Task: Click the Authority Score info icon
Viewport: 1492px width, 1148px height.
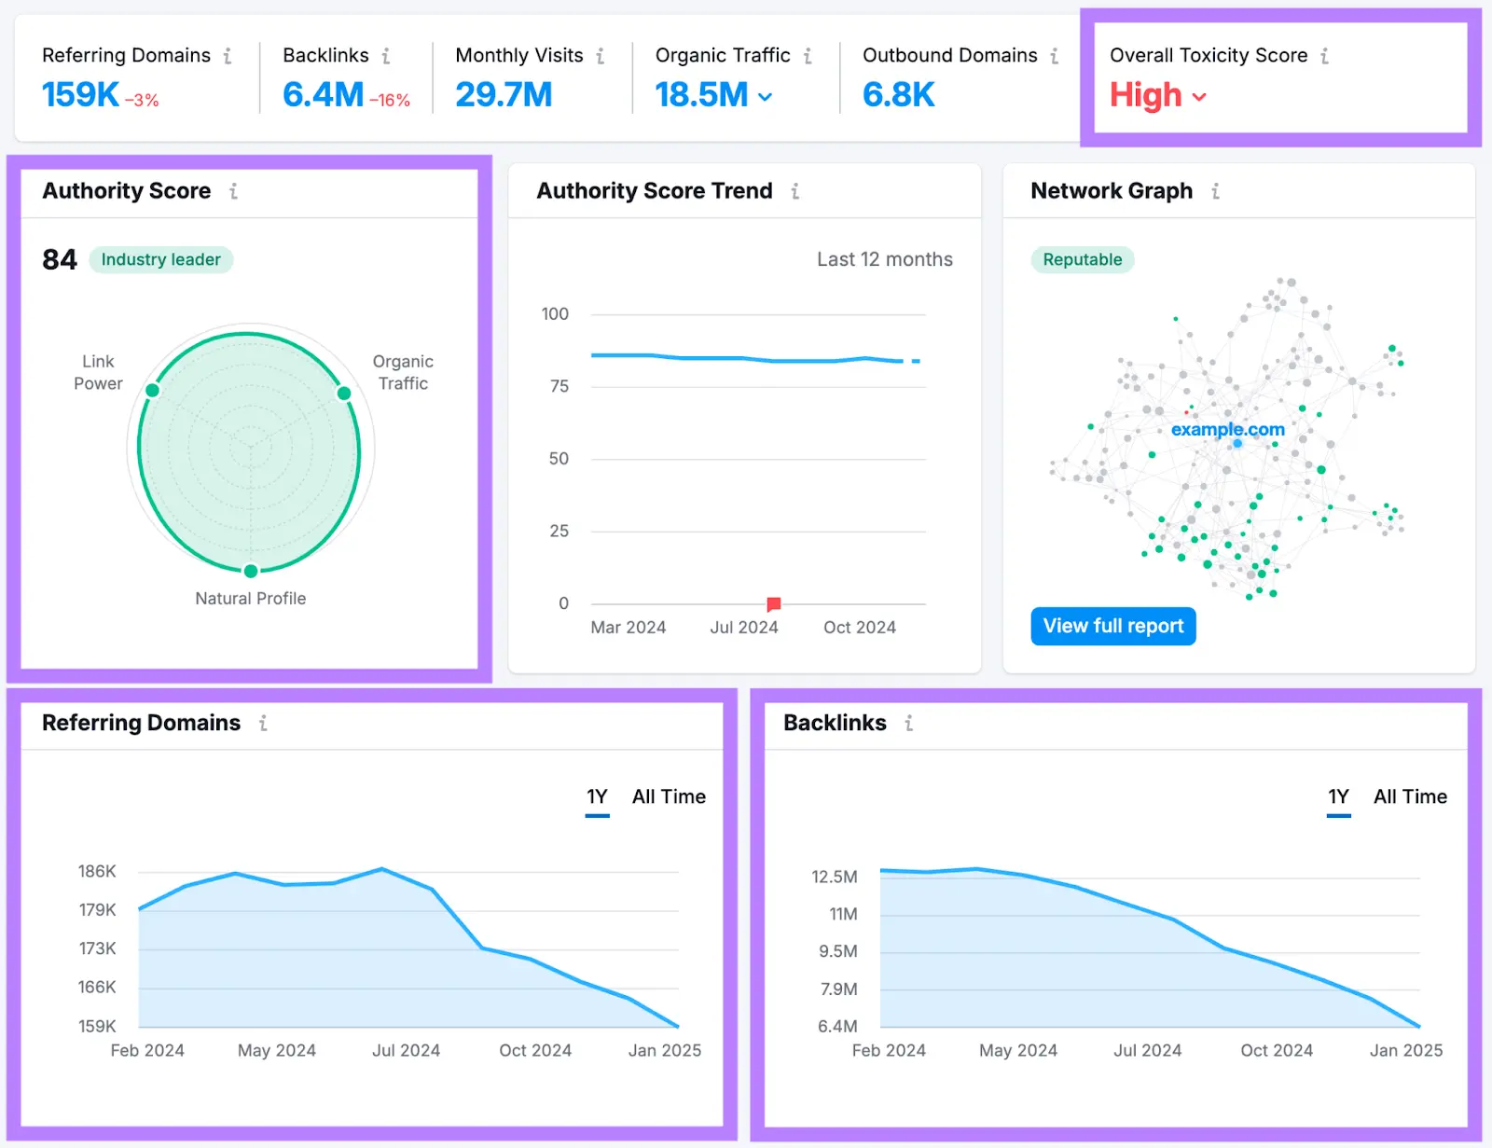Action: [x=233, y=190]
